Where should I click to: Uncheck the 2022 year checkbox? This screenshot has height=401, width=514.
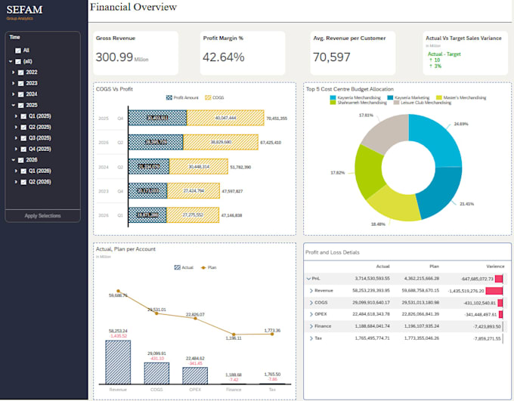click(20, 72)
